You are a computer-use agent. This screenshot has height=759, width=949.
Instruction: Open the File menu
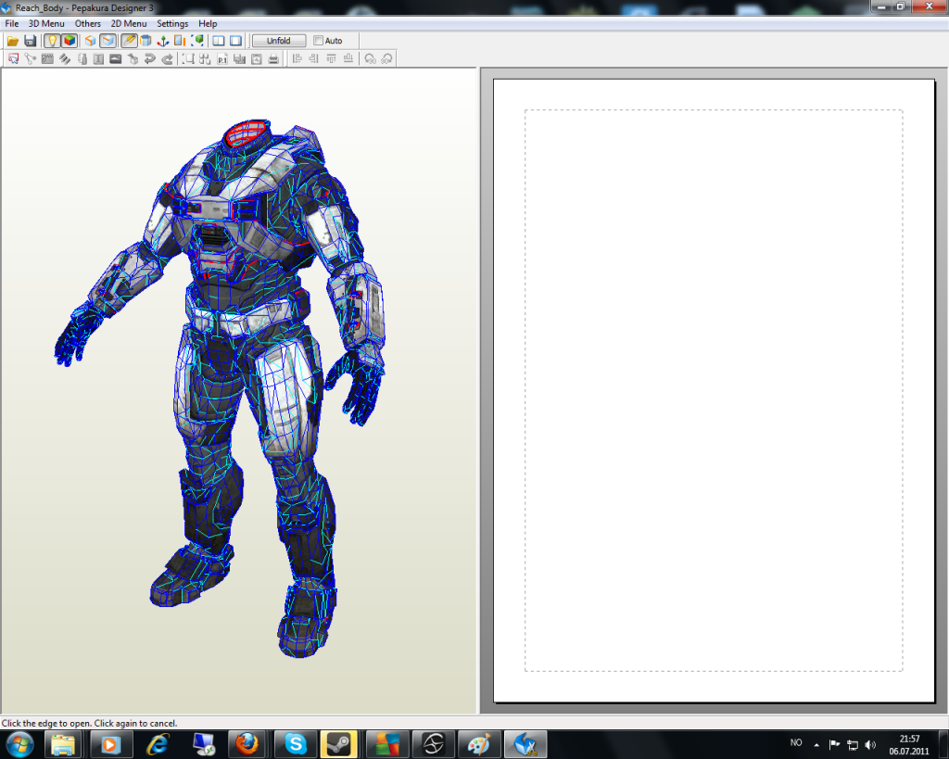12,23
